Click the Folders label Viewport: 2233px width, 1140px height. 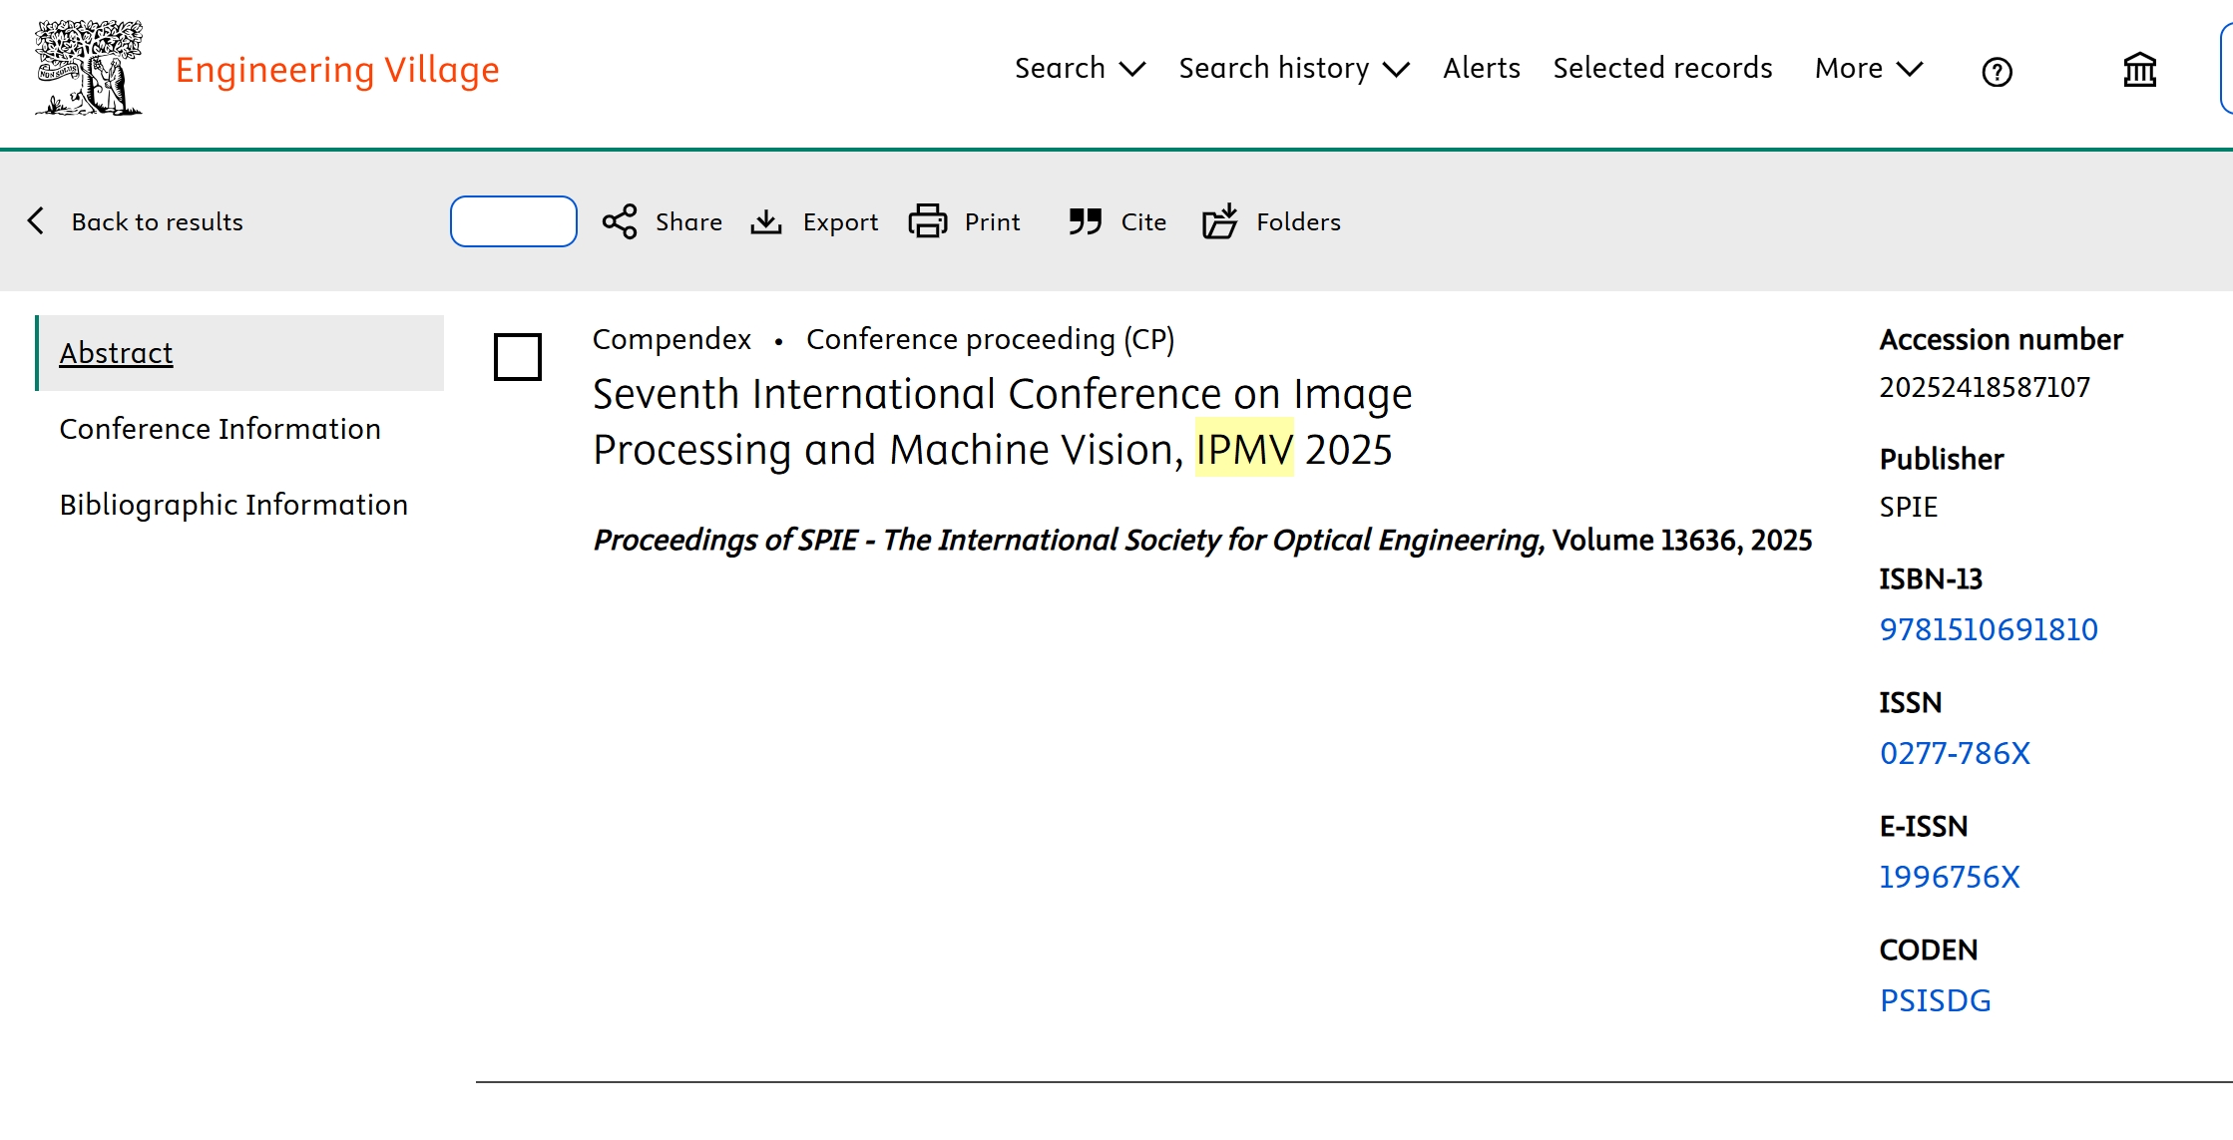1298,221
